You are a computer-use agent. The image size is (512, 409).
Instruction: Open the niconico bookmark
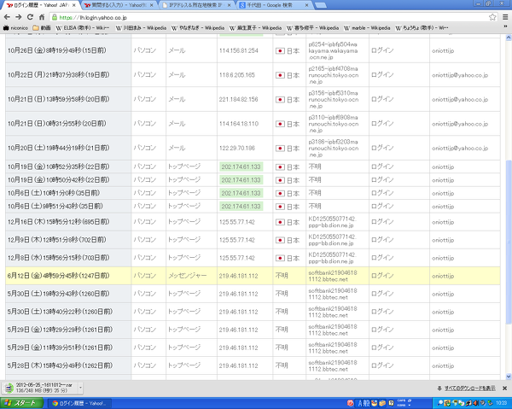pyautogui.click(x=15, y=28)
